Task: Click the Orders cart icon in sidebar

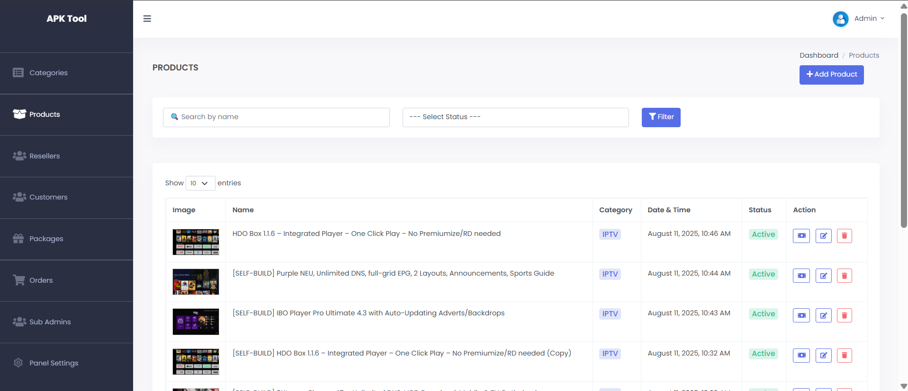Action: 19,280
